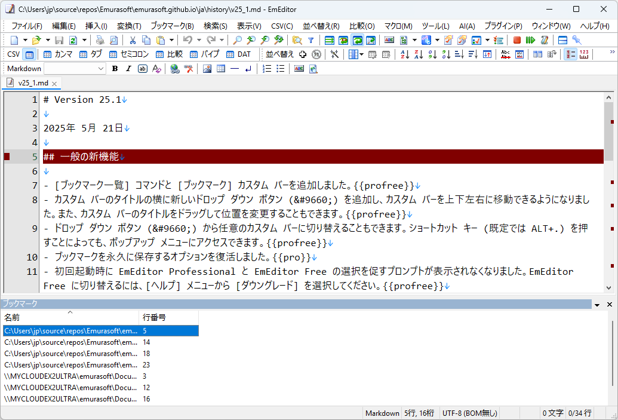The height and width of the screenshot is (420, 618).
Task: Click the Bulleted list icon
Action: click(280, 69)
